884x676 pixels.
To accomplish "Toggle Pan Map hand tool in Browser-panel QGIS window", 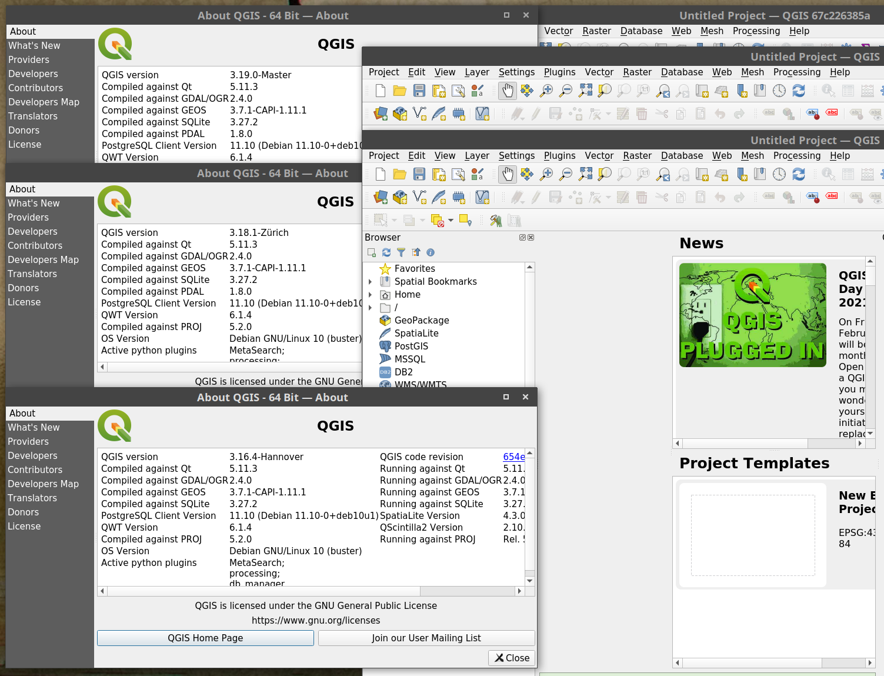I will [508, 174].
